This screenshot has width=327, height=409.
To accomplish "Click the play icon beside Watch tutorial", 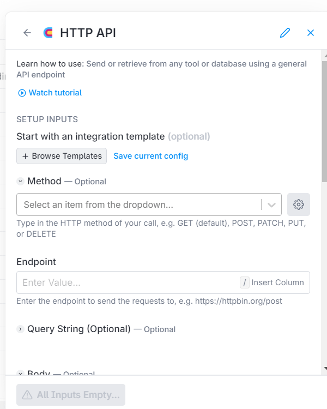I will point(22,93).
